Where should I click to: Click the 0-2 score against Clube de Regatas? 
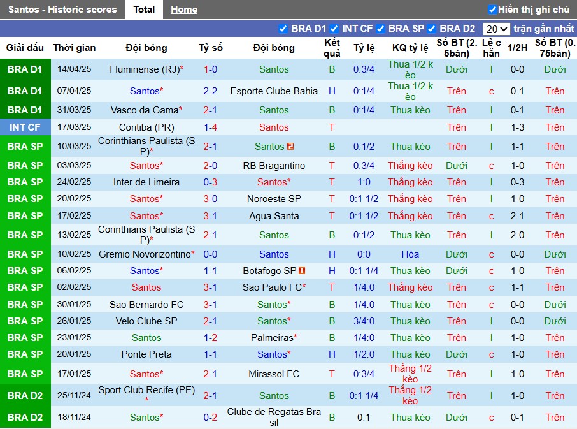pyautogui.click(x=211, y=418)
